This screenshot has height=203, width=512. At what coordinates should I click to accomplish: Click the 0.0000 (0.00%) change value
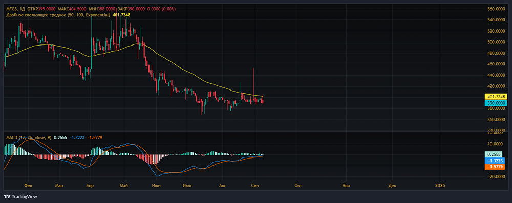tap(162, 9)
